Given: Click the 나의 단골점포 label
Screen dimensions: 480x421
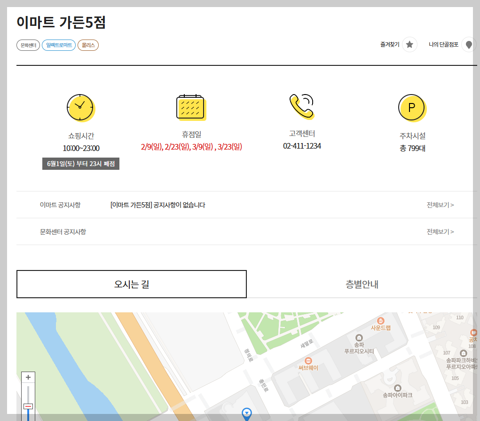Looking at the screenshot, I should point(444,44).
